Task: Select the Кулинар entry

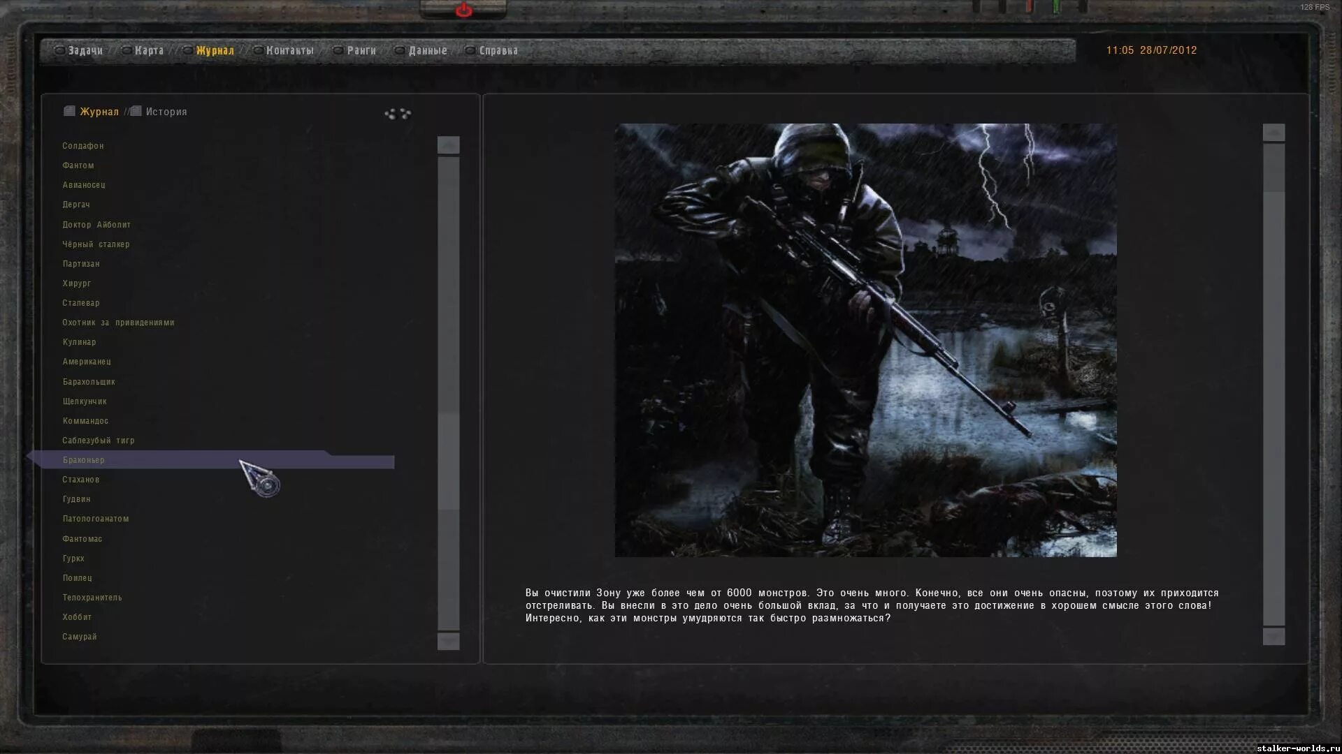Action: 79,342
